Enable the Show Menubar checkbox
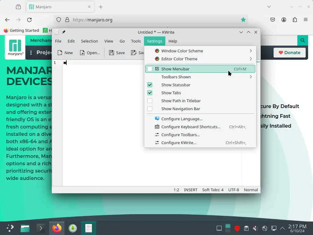 (150, 69)
